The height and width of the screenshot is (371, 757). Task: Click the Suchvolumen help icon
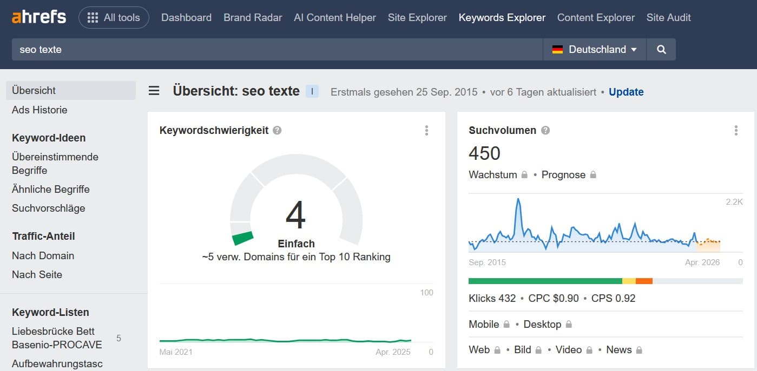tap(545, 130)
